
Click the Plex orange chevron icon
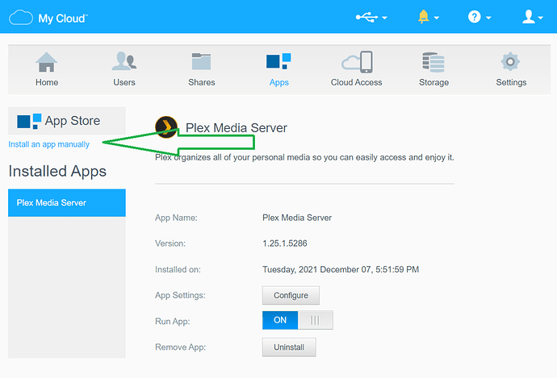pyautogui.click(x=166, y=127)
